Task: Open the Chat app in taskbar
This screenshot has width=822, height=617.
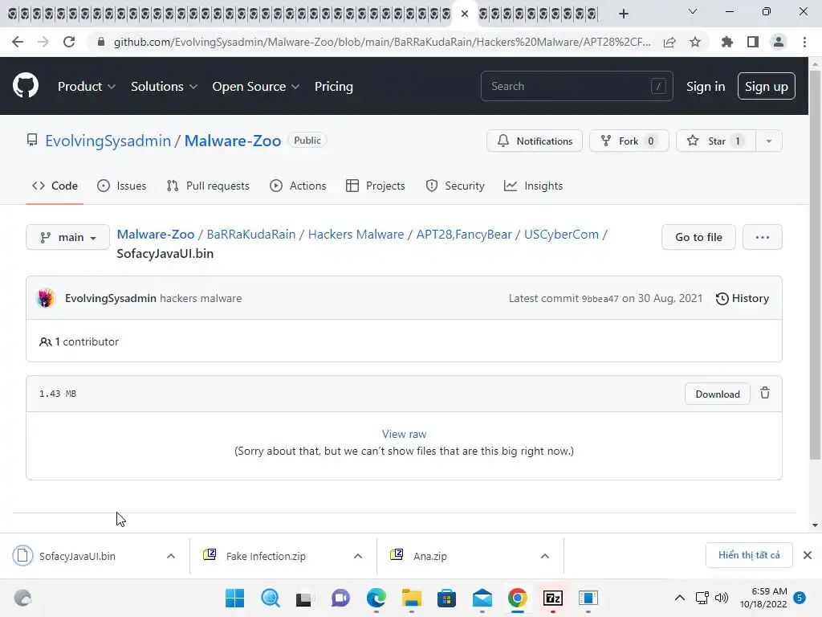Action: click(340, 598)
